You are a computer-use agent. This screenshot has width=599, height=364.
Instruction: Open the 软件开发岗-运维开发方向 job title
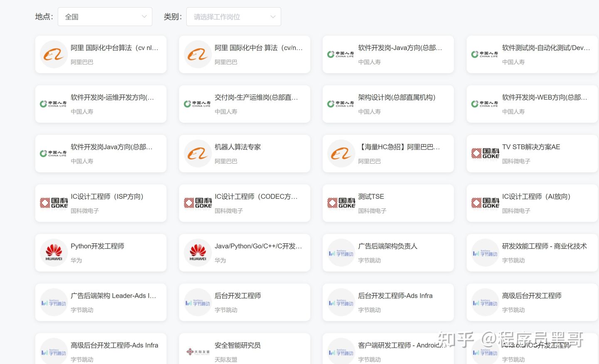pyautogui.click(x=112, y=97)
